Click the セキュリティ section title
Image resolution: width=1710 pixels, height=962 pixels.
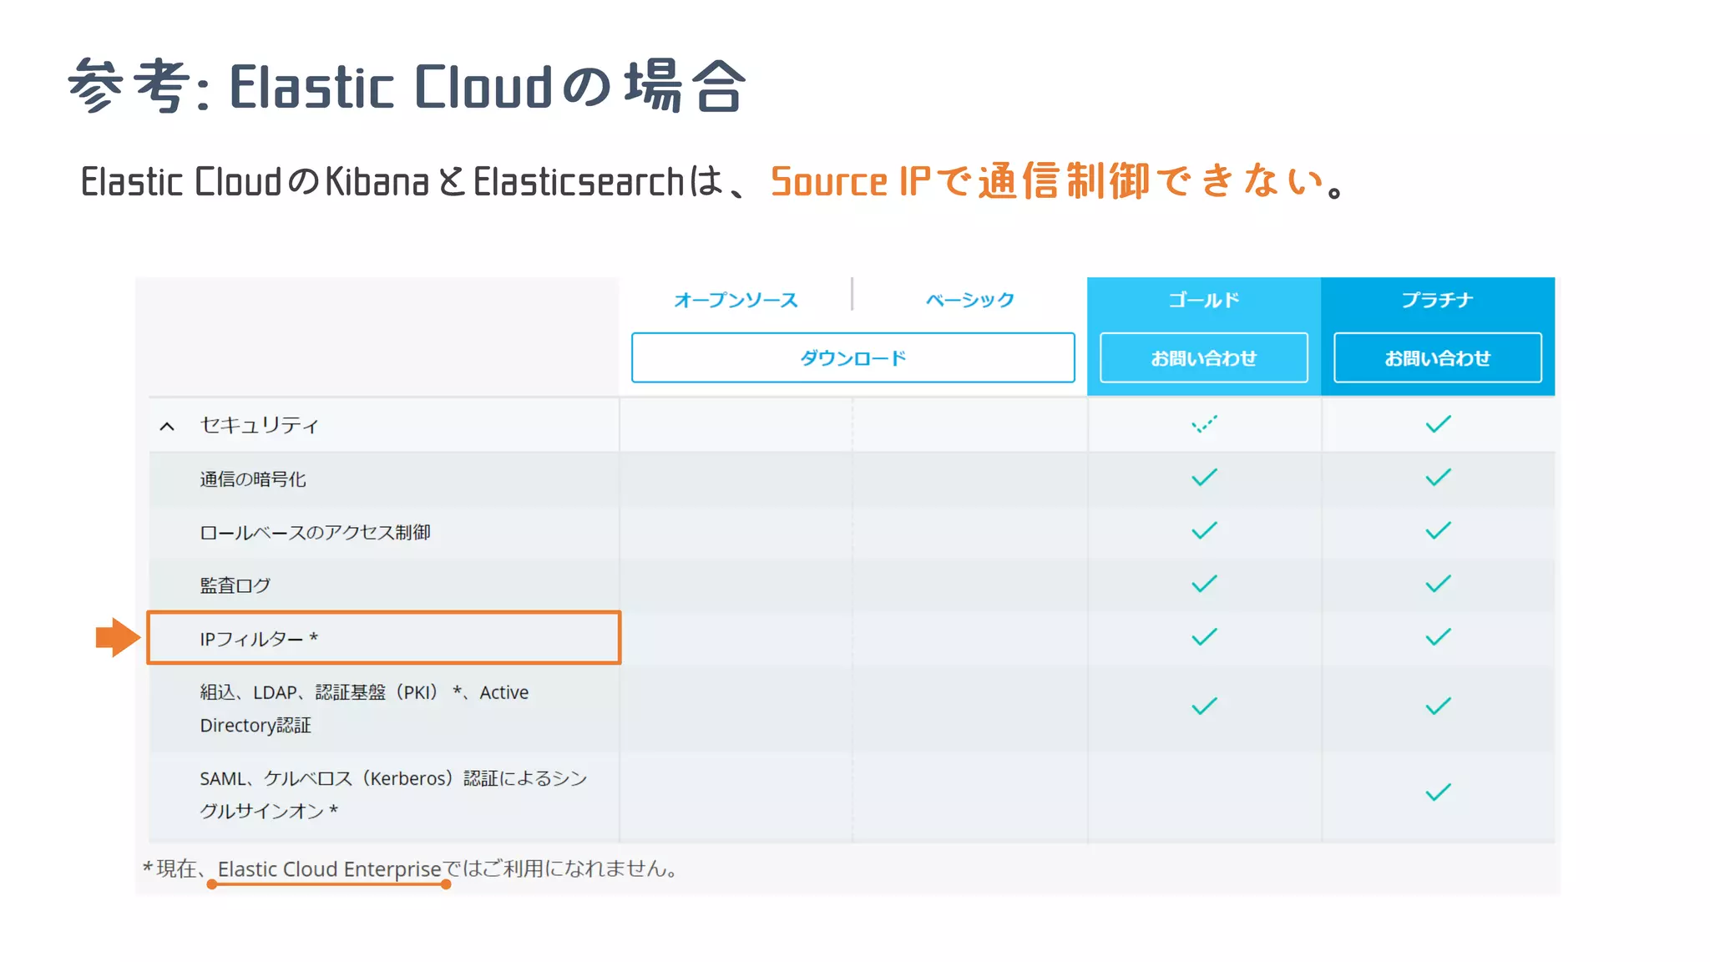[259, 425]
